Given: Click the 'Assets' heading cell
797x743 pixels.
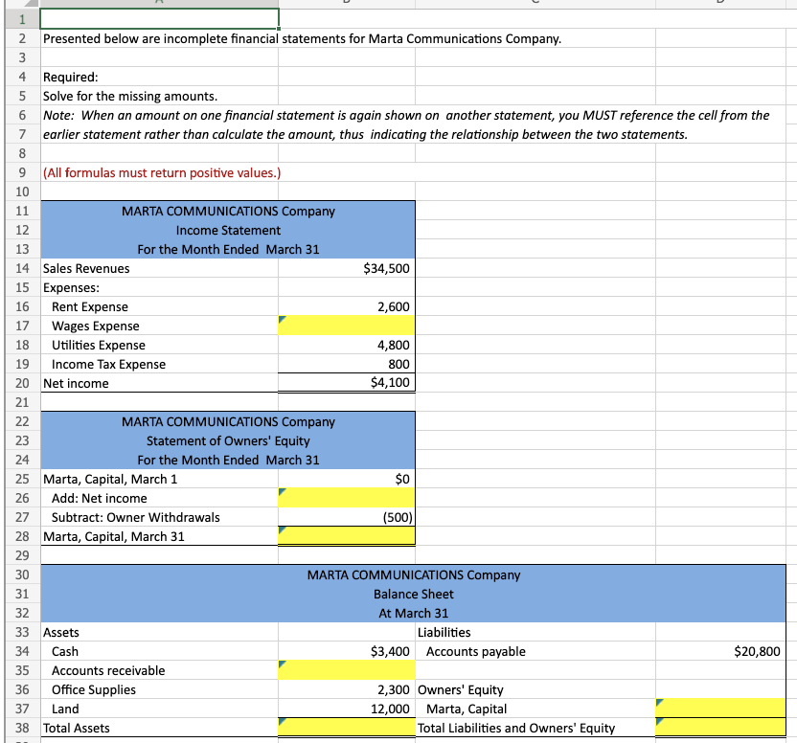Looking at the screenshot, I should pos(159,632).
